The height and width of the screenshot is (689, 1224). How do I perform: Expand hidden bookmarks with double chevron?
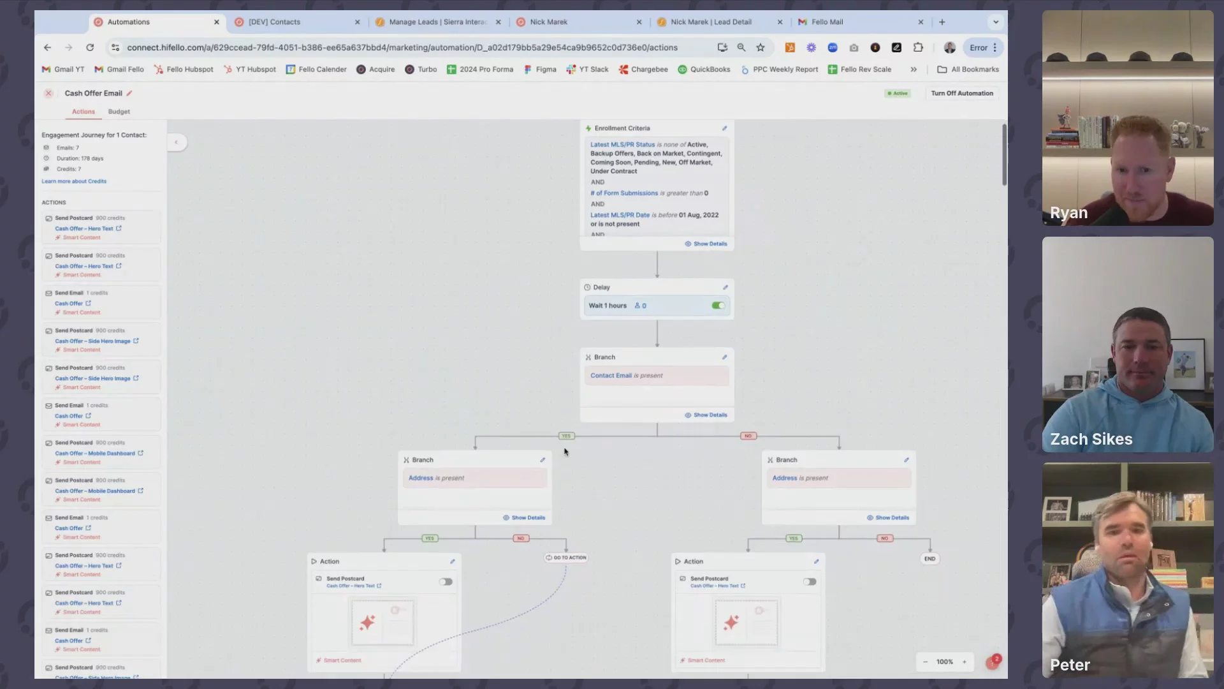914,70
